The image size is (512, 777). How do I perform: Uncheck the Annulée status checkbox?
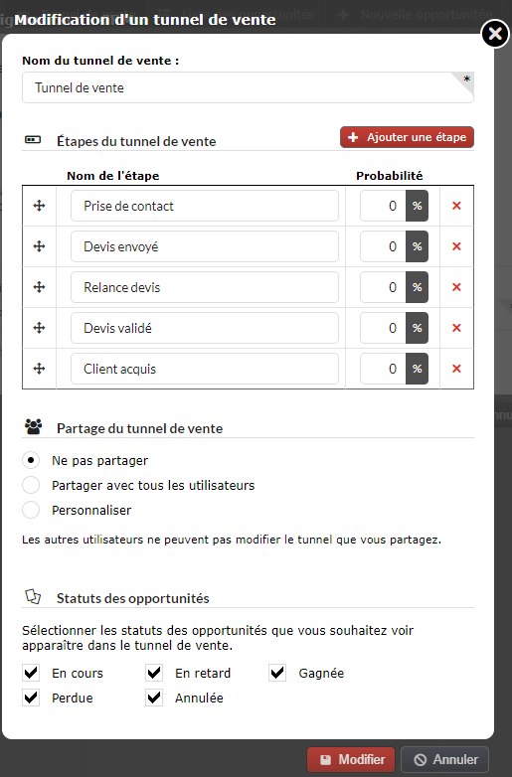[154, 698]
